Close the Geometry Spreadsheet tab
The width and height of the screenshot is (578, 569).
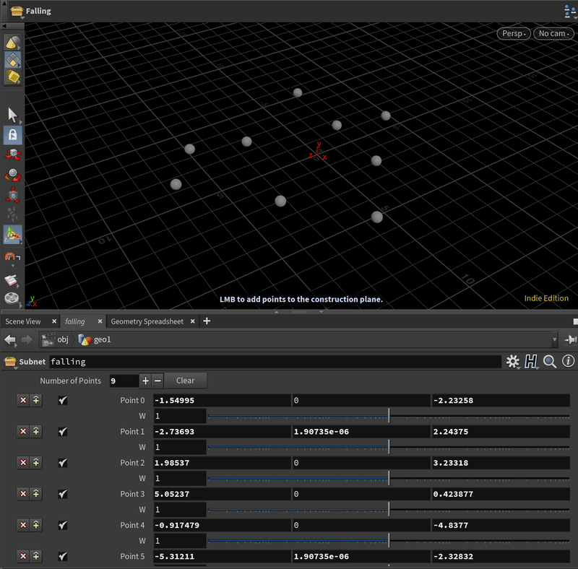click(192, 321)
